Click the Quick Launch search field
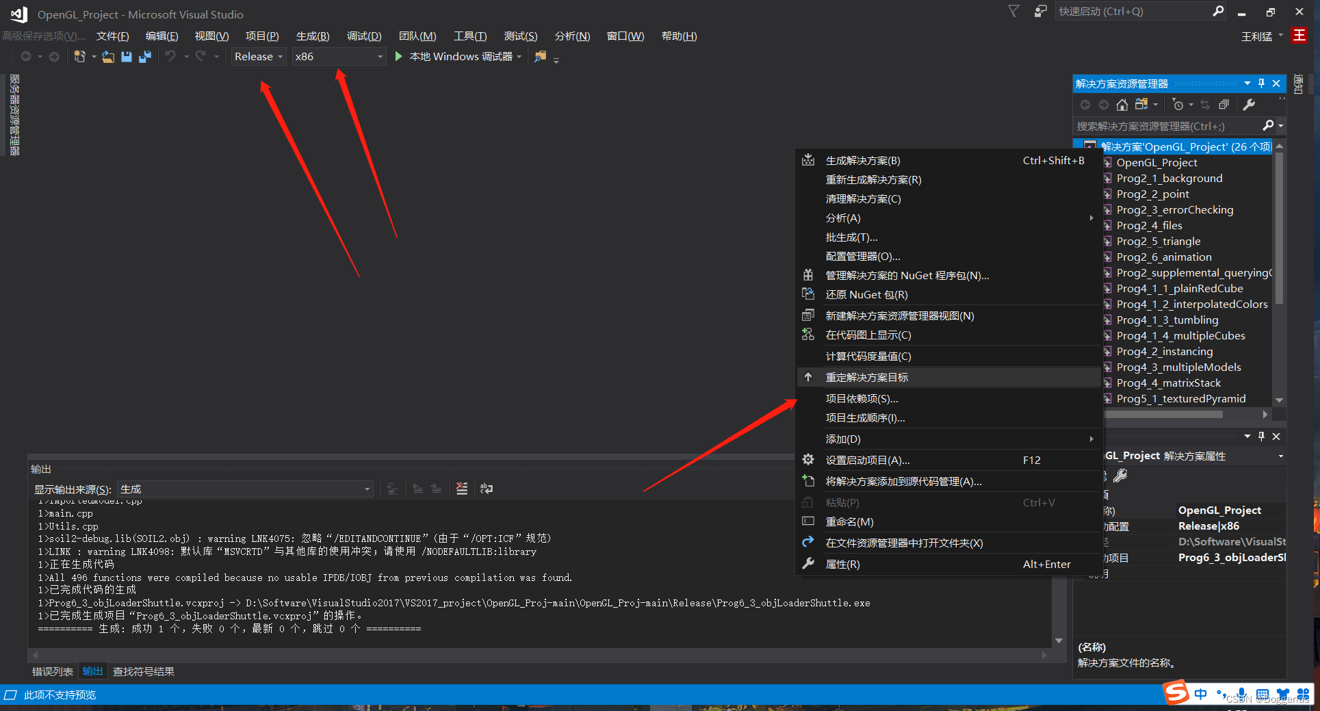 [x=1133, y=11]
